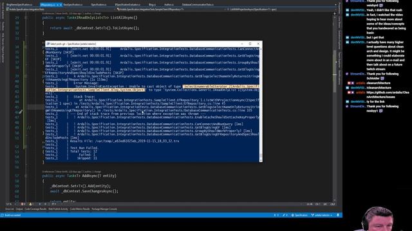The image size is (412, 231).
Task: Maximize the console window
Action: pyautogui.click(x=250, y=44)
